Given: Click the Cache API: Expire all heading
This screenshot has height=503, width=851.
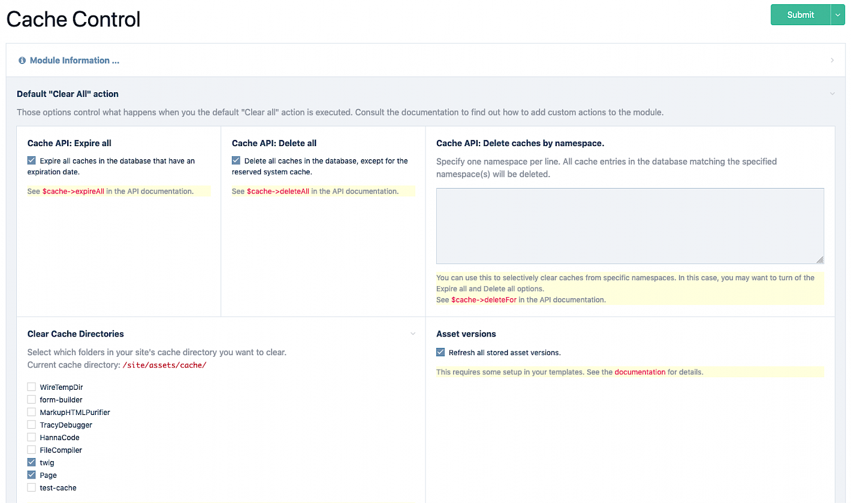Looking at the screenshot, I should (70, 143).
